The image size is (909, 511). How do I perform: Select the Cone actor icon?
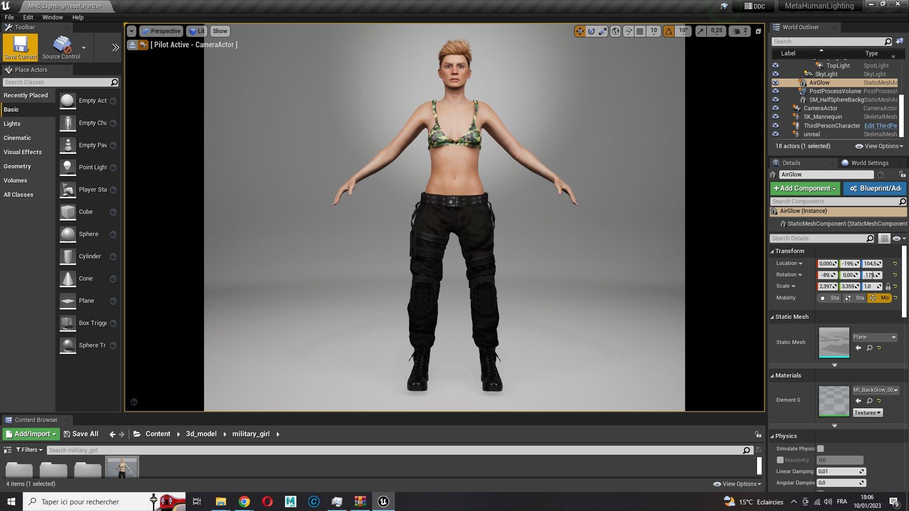click(68, 278)
